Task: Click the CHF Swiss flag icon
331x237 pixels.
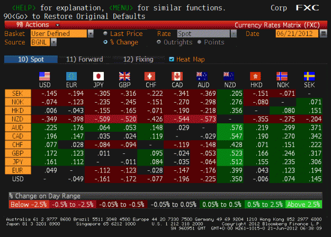Action: coord(150,76)
